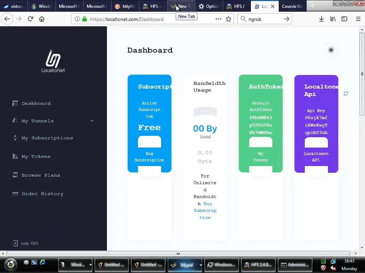The width and height of the screenshot is (365, 273).
Task: Open the browser hamburger menu
Action: 358,19
